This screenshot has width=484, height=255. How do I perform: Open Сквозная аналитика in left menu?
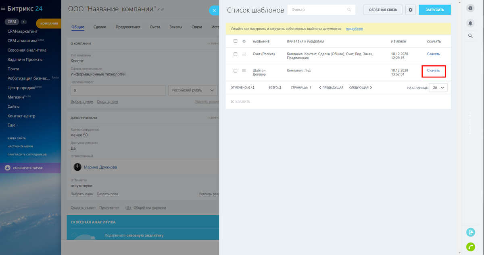click(27, 50)
